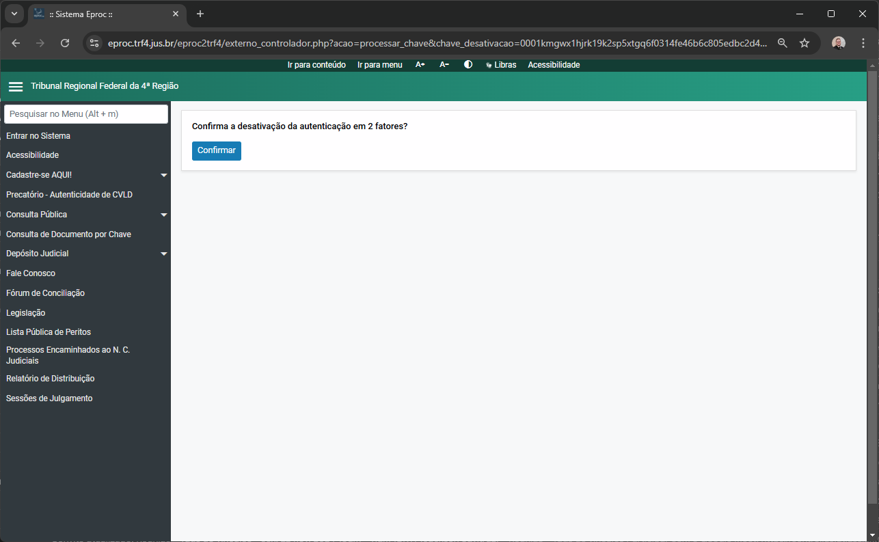879x542 pixels.
Task: Bookmark this page with star icon
Action: [x=804, y=43]
